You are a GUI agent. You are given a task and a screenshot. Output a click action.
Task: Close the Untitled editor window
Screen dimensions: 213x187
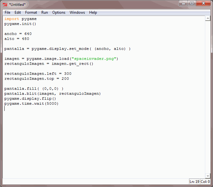point(203,3)
